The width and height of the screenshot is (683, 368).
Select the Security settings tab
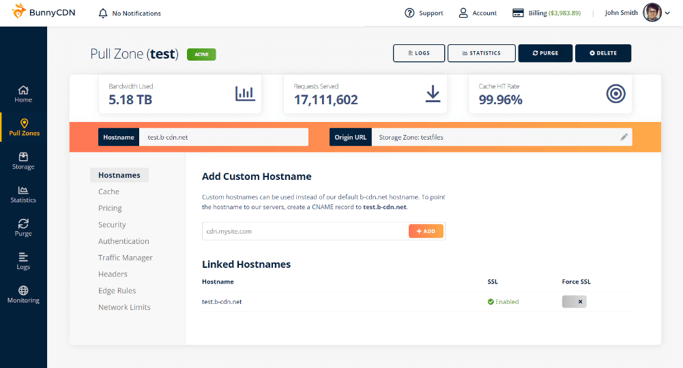(112, 224)
